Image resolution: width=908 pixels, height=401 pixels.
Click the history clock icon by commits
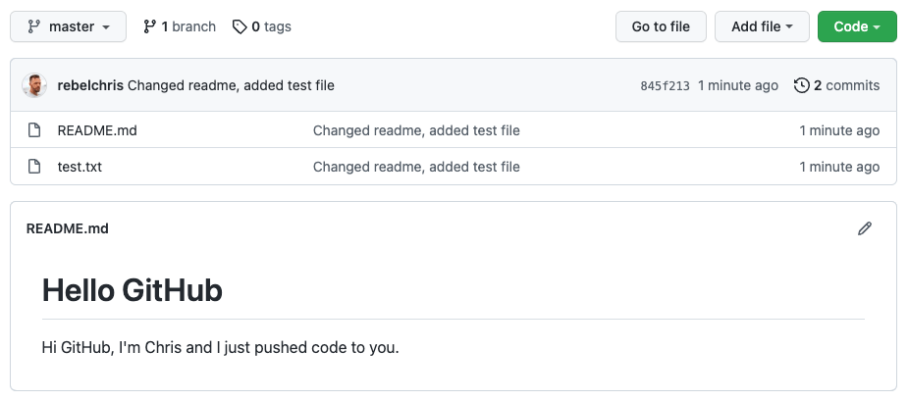pos(801,85)
